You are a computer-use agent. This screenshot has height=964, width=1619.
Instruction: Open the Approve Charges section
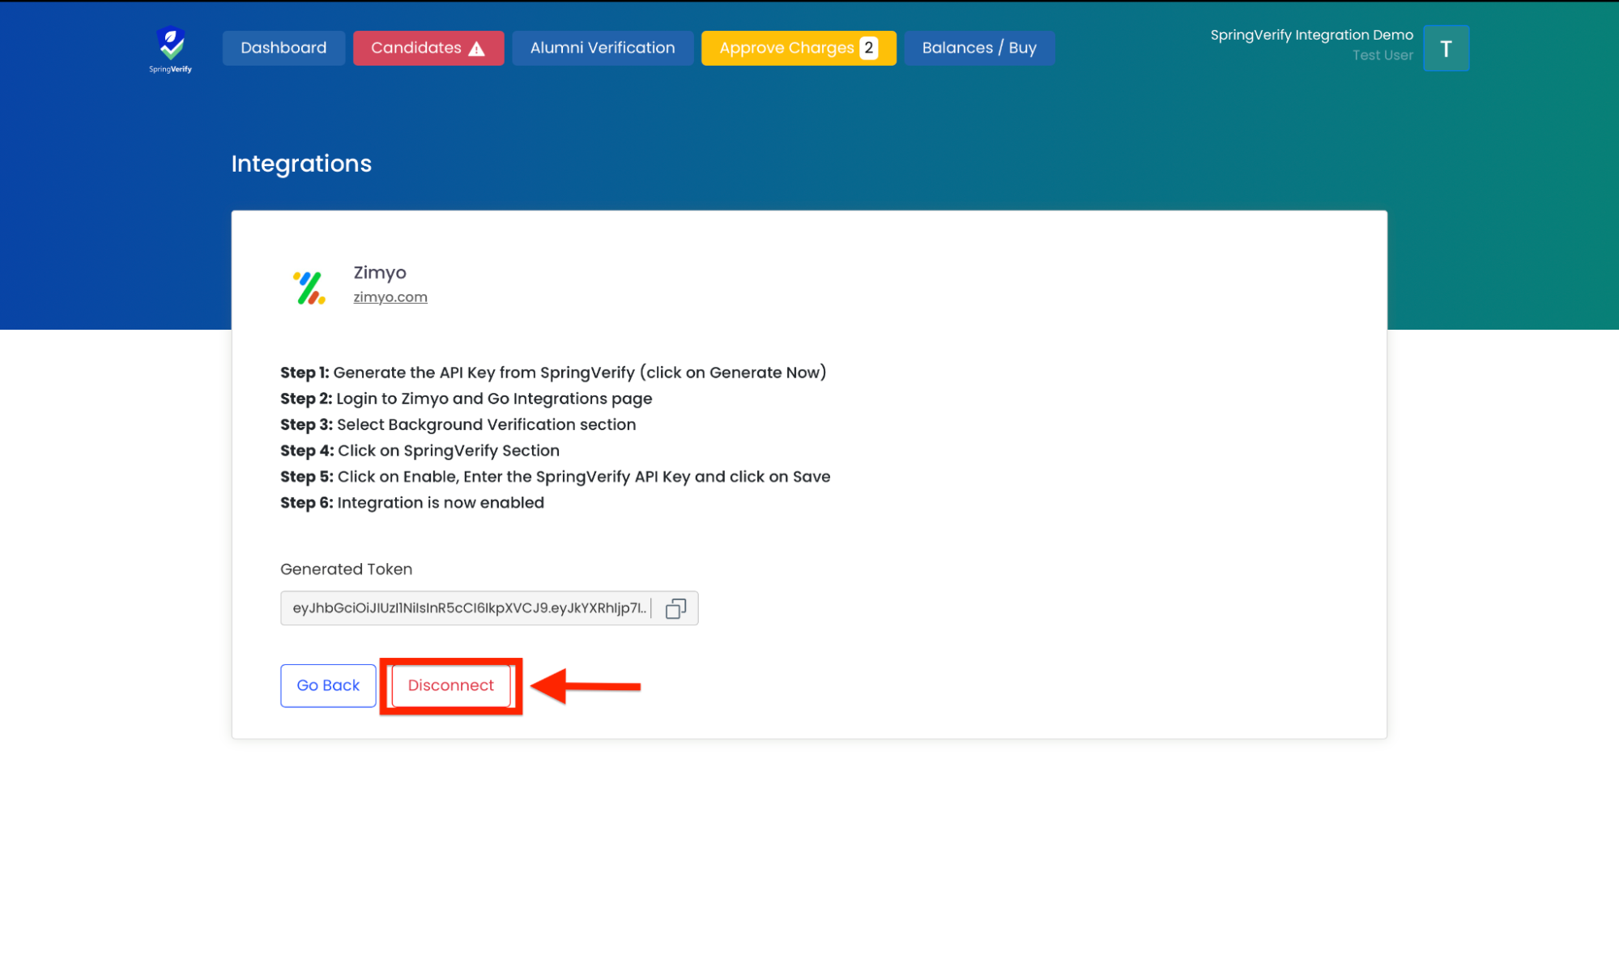786,48
